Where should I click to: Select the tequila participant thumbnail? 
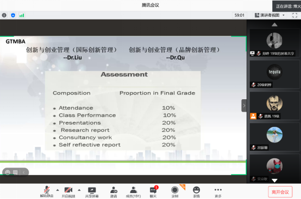click(274, 74)
